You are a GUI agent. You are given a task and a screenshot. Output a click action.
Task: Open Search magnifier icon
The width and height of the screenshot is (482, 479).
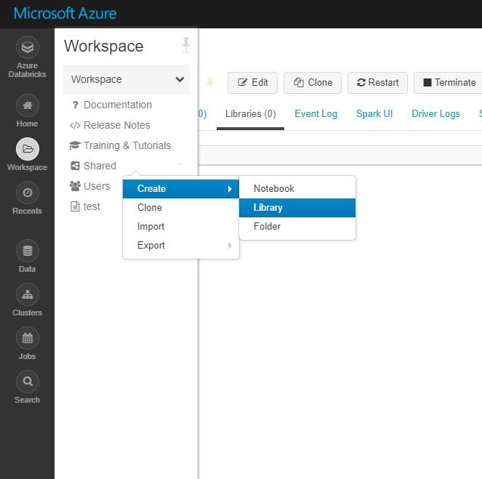pos(28,382)
